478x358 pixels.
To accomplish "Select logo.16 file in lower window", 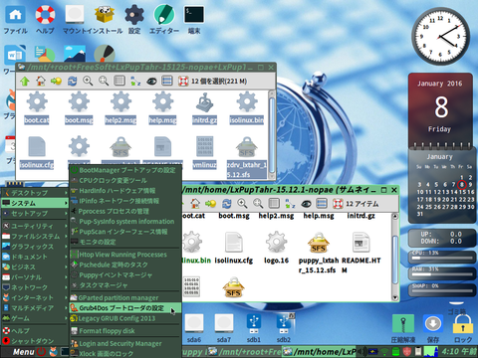I will [276, 248].
